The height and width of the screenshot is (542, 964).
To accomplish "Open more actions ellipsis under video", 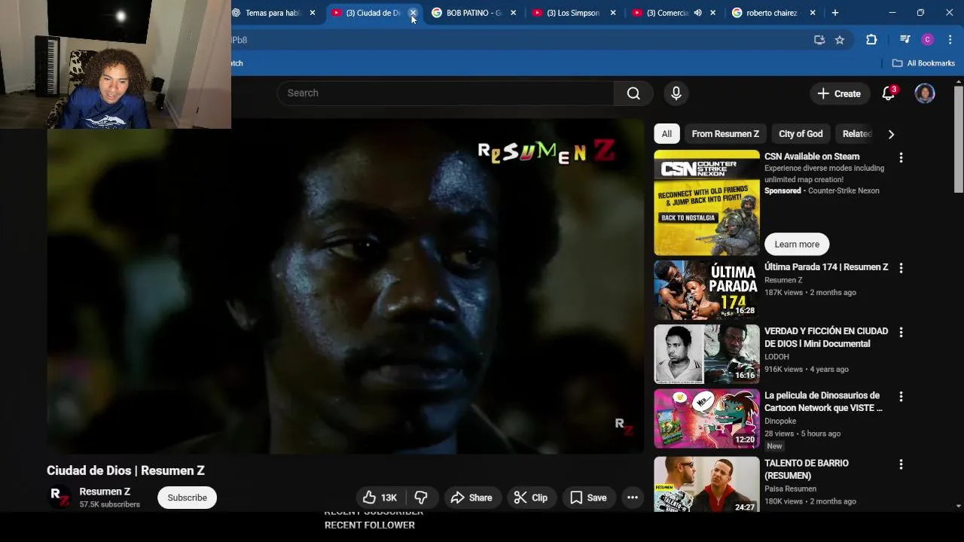I will [633, 498].
